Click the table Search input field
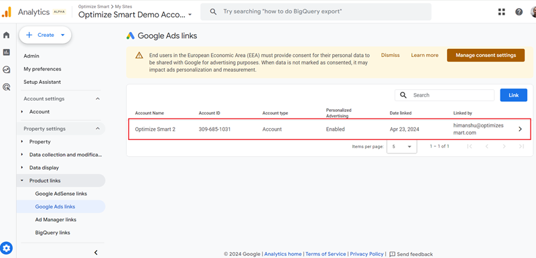 [444, 95]
